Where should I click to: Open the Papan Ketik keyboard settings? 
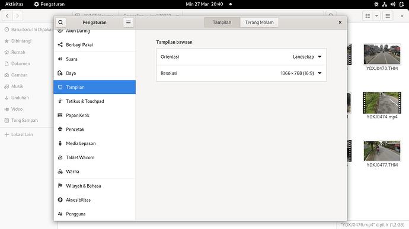[94, 115]
